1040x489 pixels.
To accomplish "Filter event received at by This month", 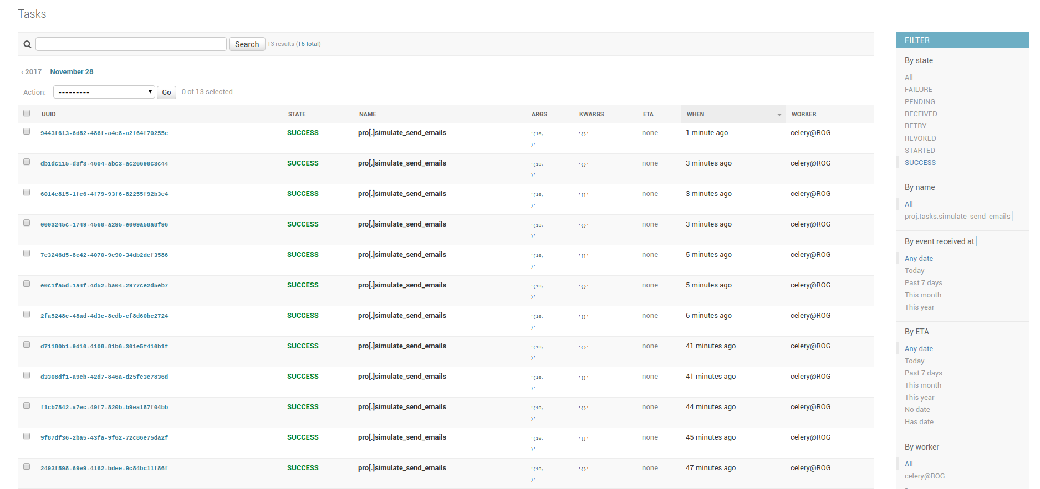I will coord(923,295).
